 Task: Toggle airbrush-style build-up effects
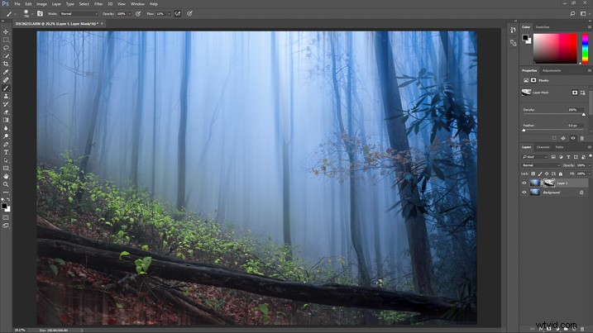[x=177, y=13]
